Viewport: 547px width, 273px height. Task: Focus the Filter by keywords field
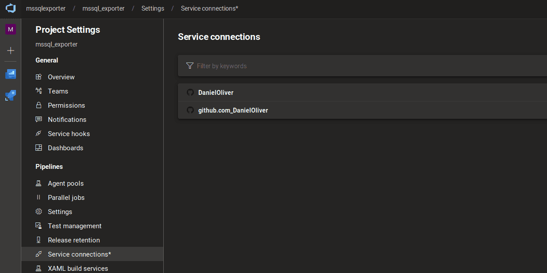(x=362, y=66)
